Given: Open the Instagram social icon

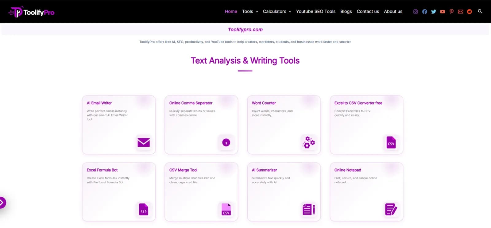Looking at the screenshot, I should [x=416, y=12].
